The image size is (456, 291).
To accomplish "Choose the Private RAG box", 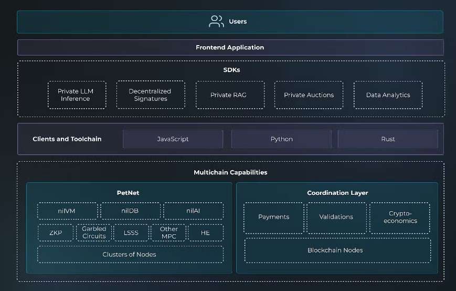I will [x=230, y=95].
